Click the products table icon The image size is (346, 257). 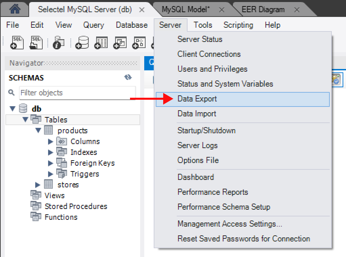(48, 130)
